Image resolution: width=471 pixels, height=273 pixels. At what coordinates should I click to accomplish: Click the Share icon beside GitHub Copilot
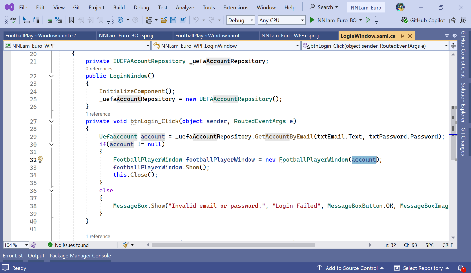click(452, 20)
